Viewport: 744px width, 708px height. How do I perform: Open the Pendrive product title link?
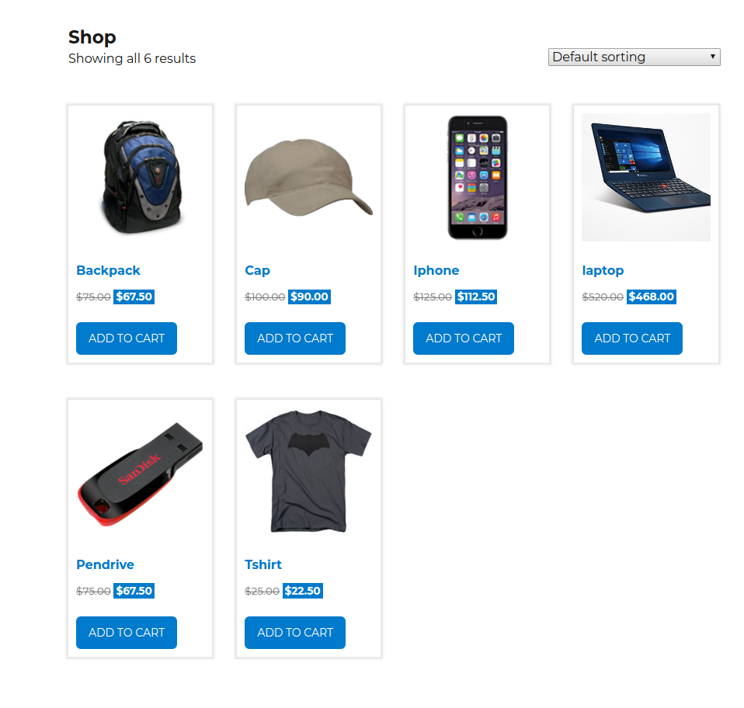106,564
